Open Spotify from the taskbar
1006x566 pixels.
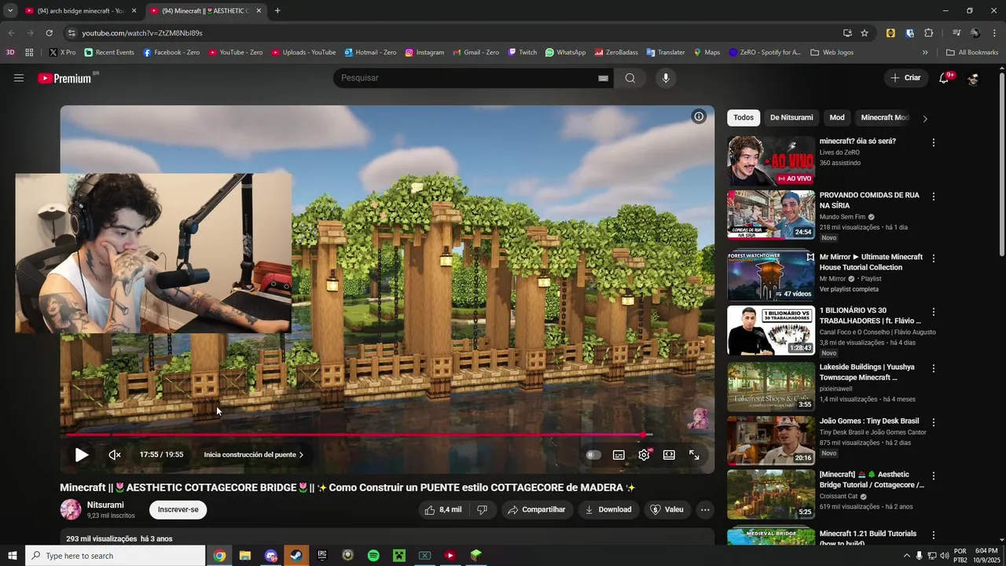(373, 556)
